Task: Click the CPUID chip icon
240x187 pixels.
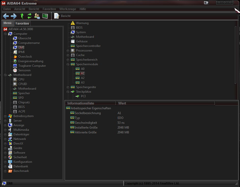Action: pos(15,84)
